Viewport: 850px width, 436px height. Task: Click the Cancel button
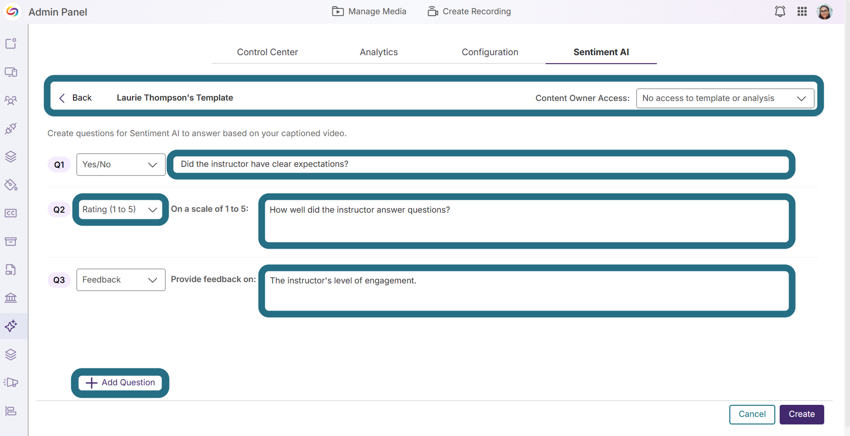click(752, 414)
